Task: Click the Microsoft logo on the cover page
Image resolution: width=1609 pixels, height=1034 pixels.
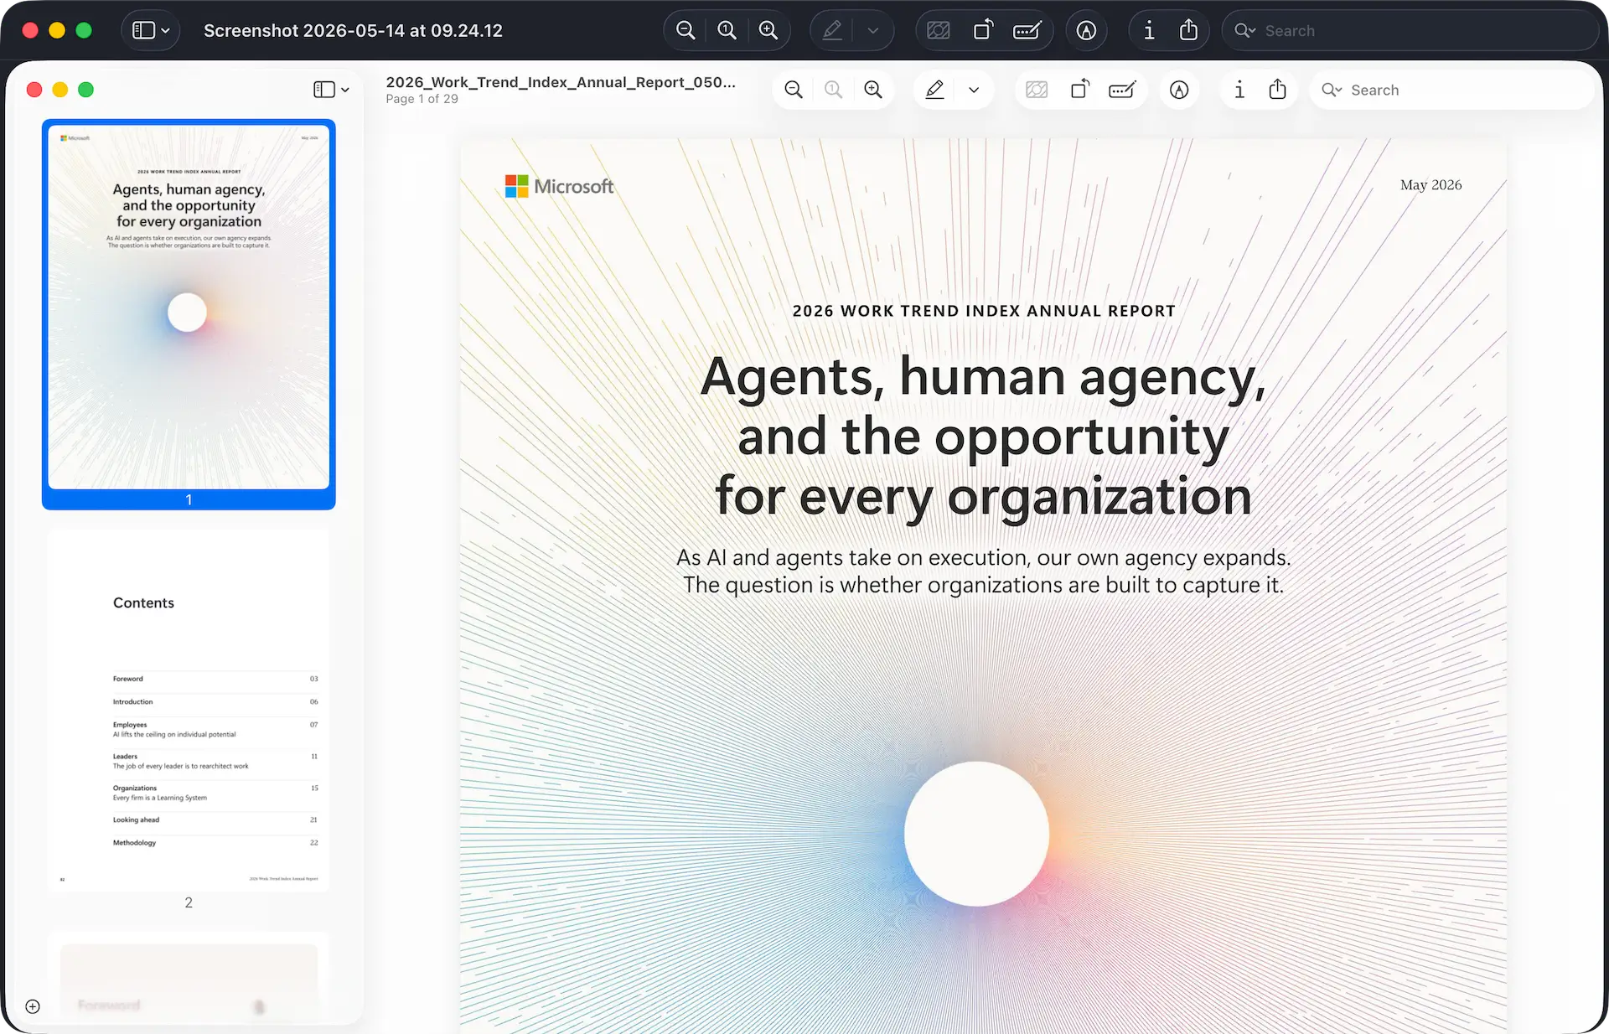Action: tap(559, 186)
